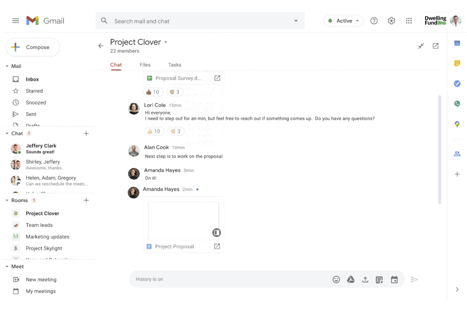Image resolution: width=467 pixels, height=318 pixels.
Task: Click the search magnifier icon
Action: [x=104, y=21]
